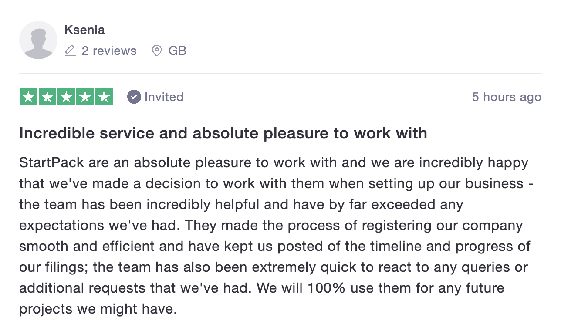
Task: Select the fifth green rating star
Action: 104,97
